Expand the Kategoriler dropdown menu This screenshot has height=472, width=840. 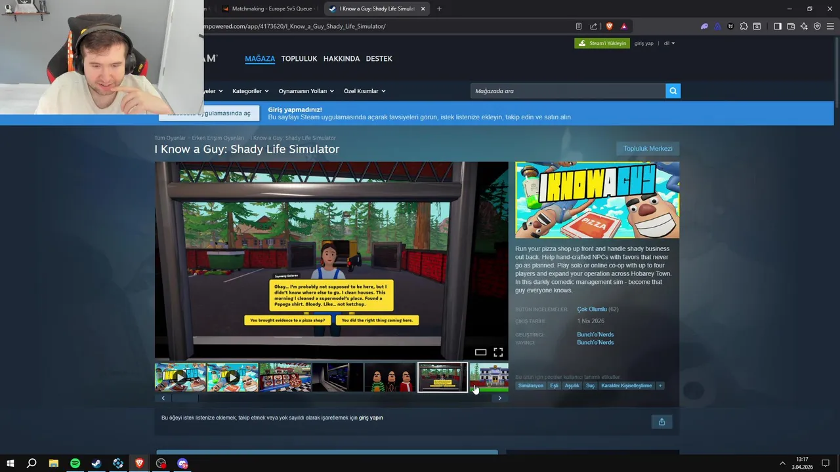click(250, 91)
